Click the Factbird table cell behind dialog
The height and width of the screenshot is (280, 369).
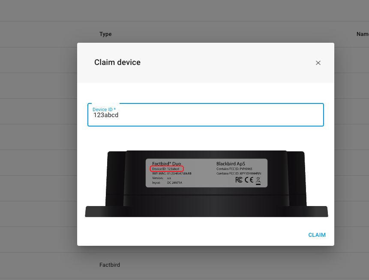110,265
